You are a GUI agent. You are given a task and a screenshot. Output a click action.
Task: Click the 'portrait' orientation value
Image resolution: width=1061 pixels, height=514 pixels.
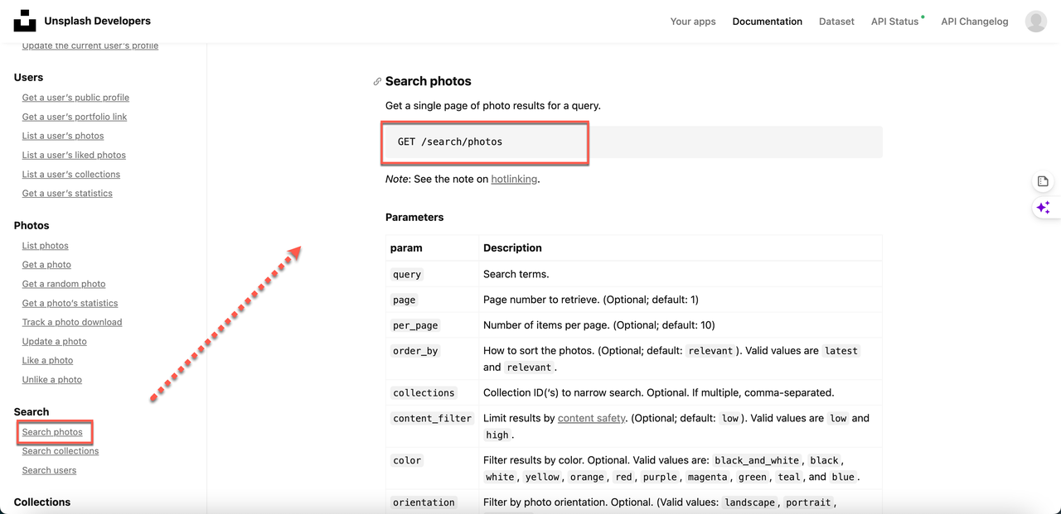click(x=807, y=502)
